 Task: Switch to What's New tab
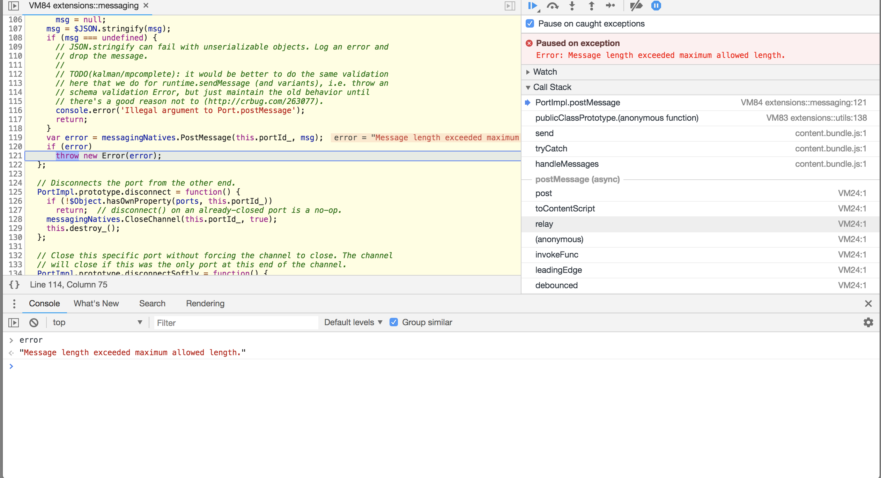(96, 304)
